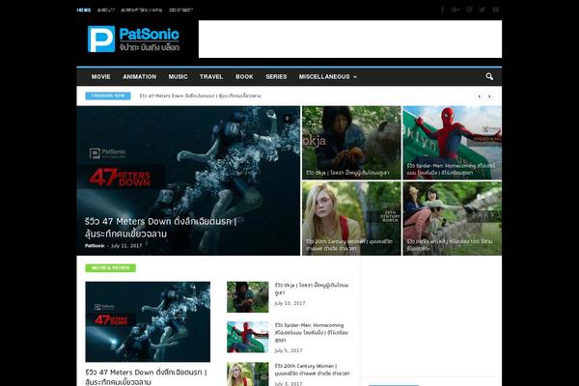
Task: Open the Contact top link
Action: (181, 10)
